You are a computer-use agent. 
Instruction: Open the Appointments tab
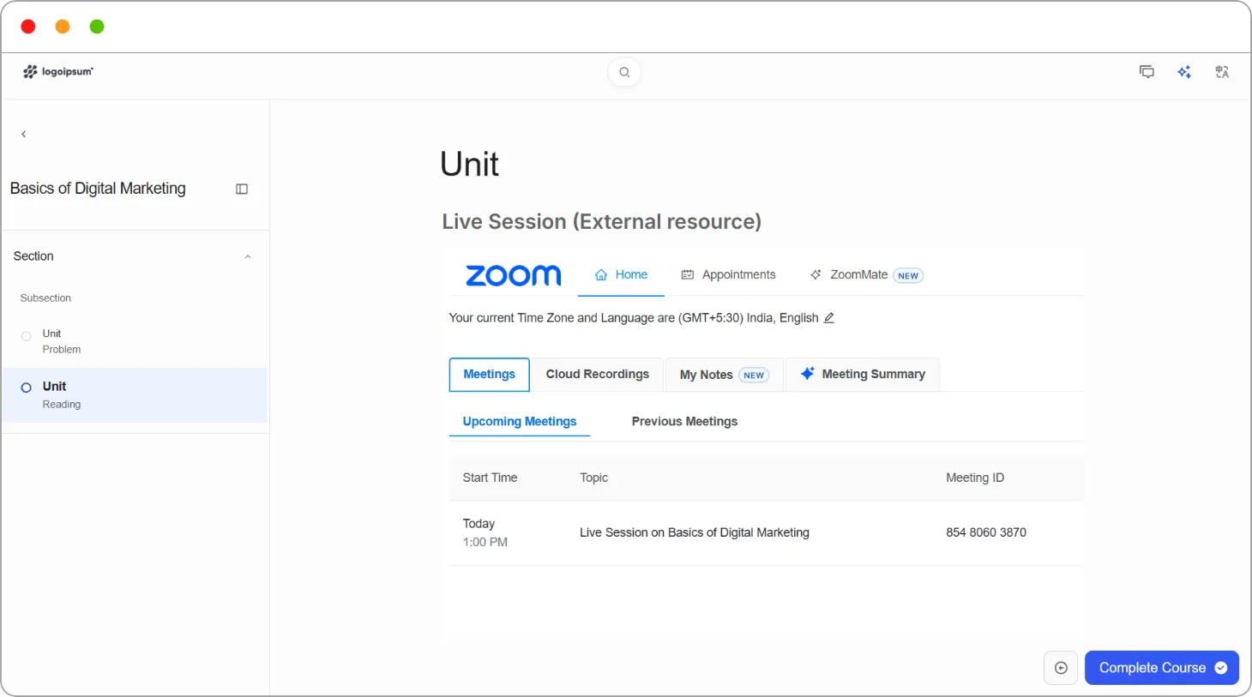coord(729,275)
